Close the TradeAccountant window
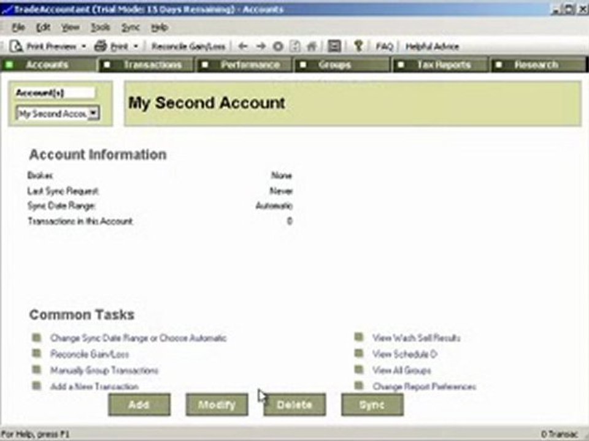 pyautogui.click(x=583, y=9)
